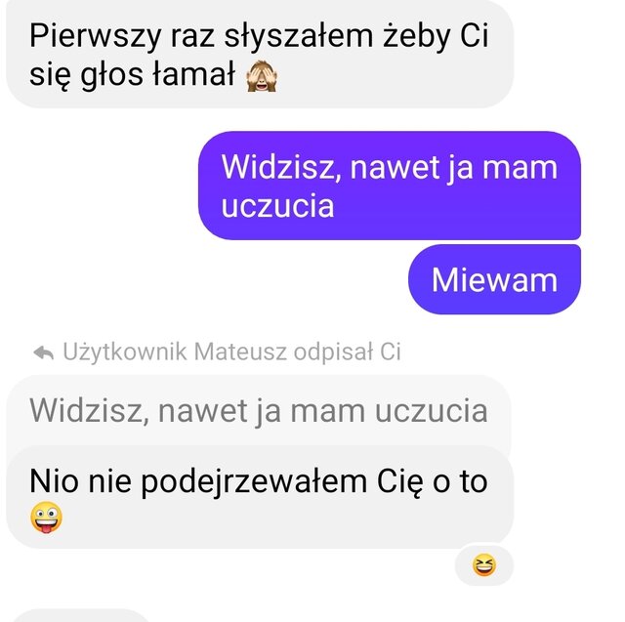This screenshot has width=625, height=622.
Task: Tap the word "podejrzewałem" in the gray reply
Action: (x=254, y=482)
